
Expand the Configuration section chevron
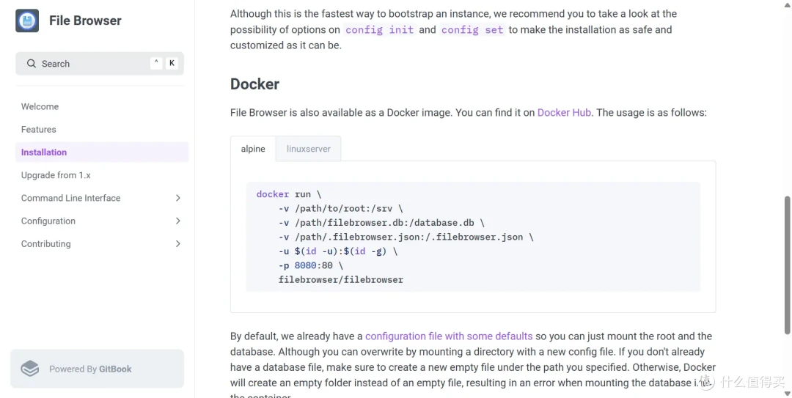click(x=177, y=221)
